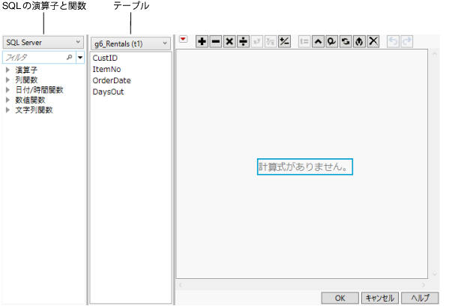Click the horizontal scroll left arrow

click(181, 285)
